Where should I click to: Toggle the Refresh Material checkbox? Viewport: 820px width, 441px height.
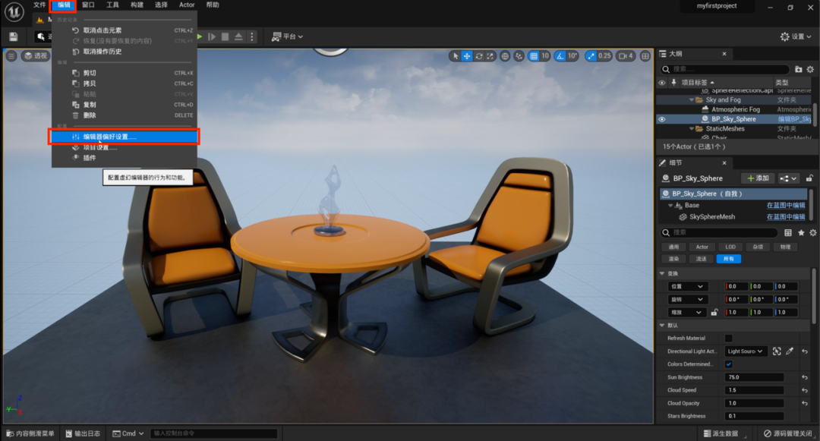click(x=729, y=339)
